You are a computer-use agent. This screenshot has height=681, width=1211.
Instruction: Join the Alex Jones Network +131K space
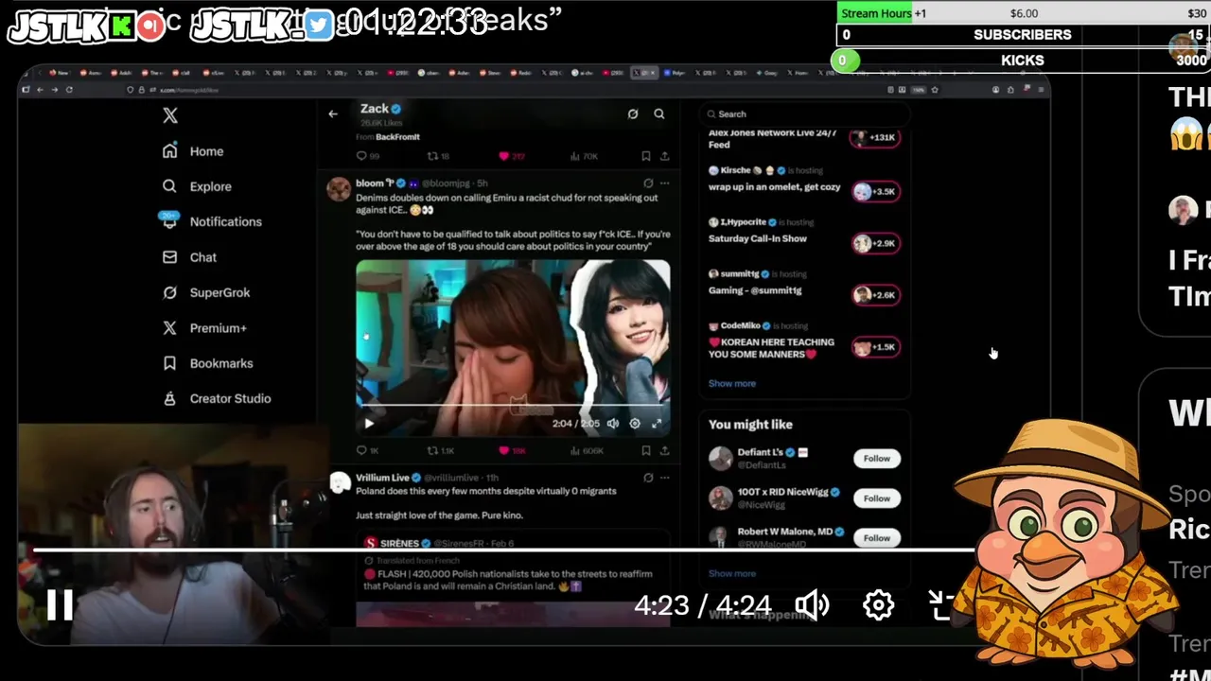coord(875,138)
